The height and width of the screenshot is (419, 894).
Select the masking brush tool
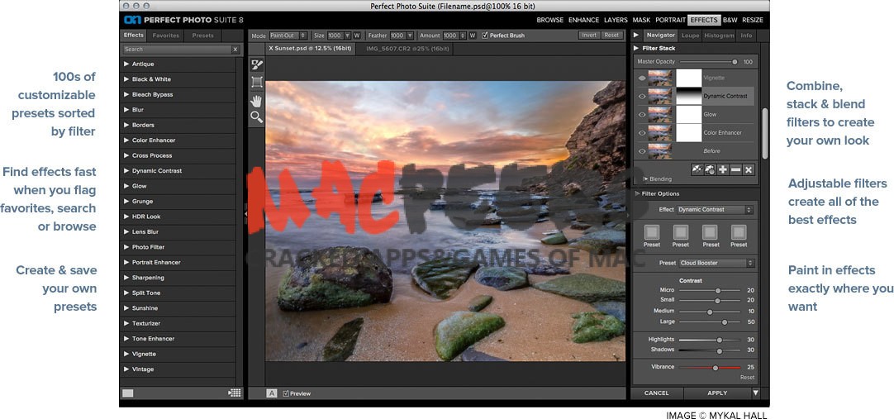click(x=257, y=64)
